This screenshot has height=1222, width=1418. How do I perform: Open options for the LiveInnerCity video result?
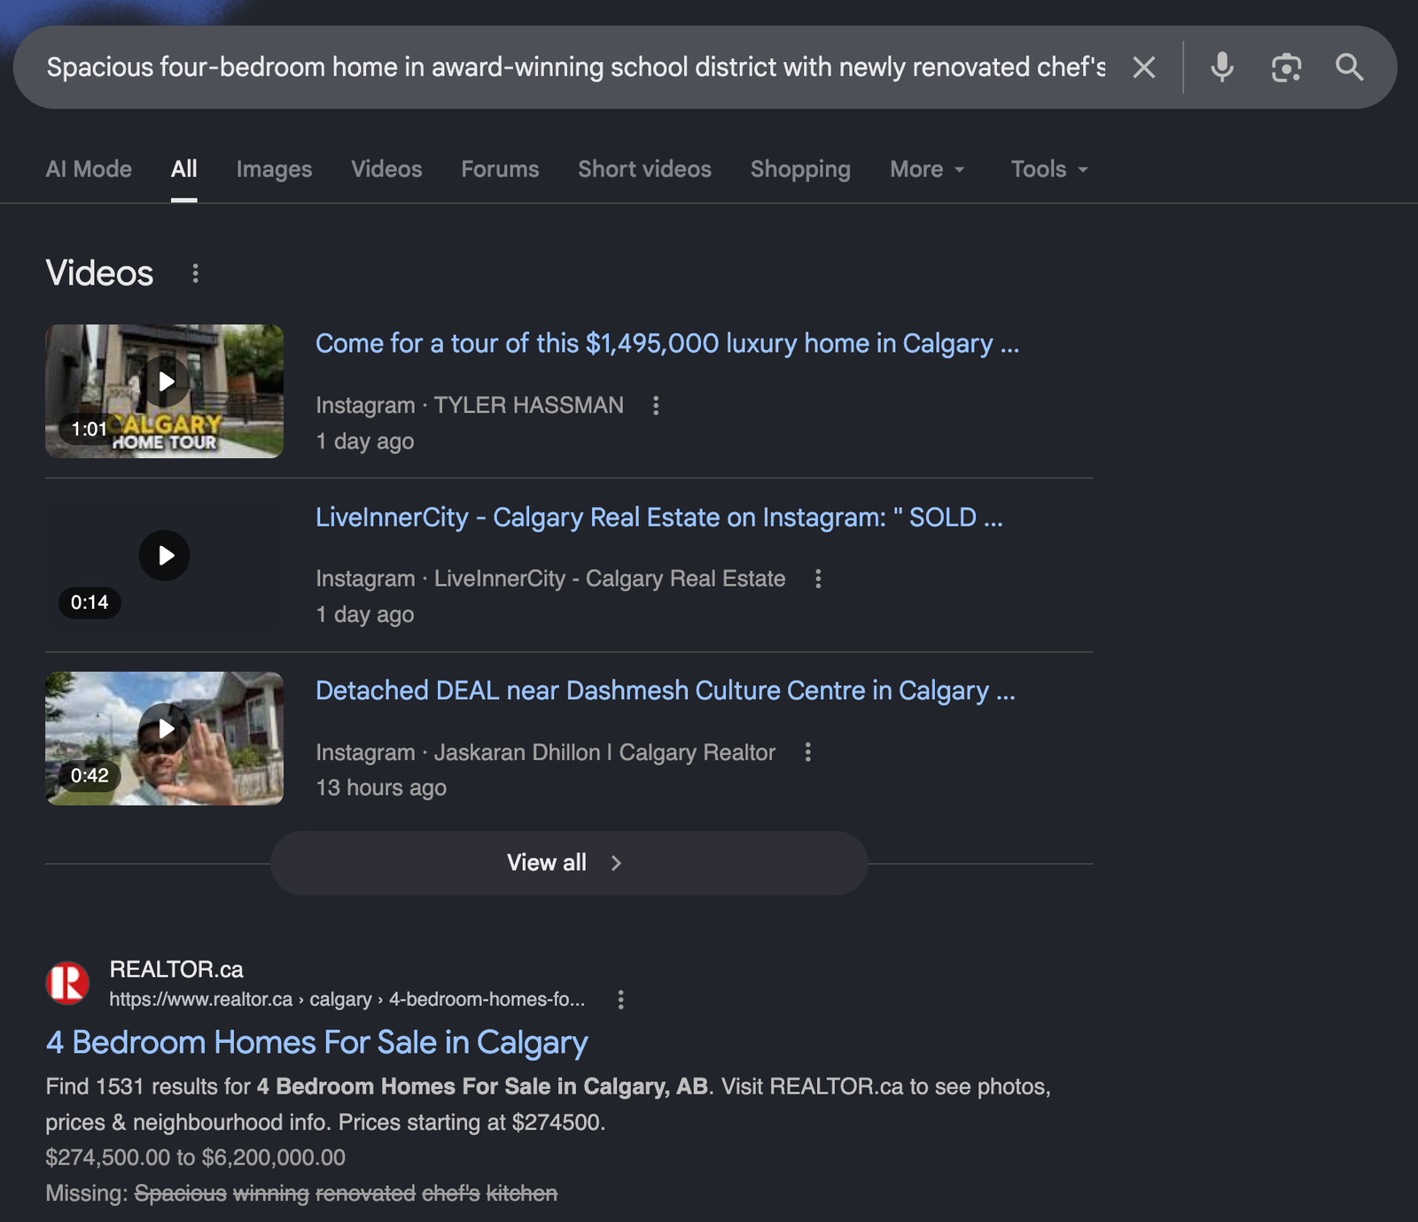(x=818, y=580)
